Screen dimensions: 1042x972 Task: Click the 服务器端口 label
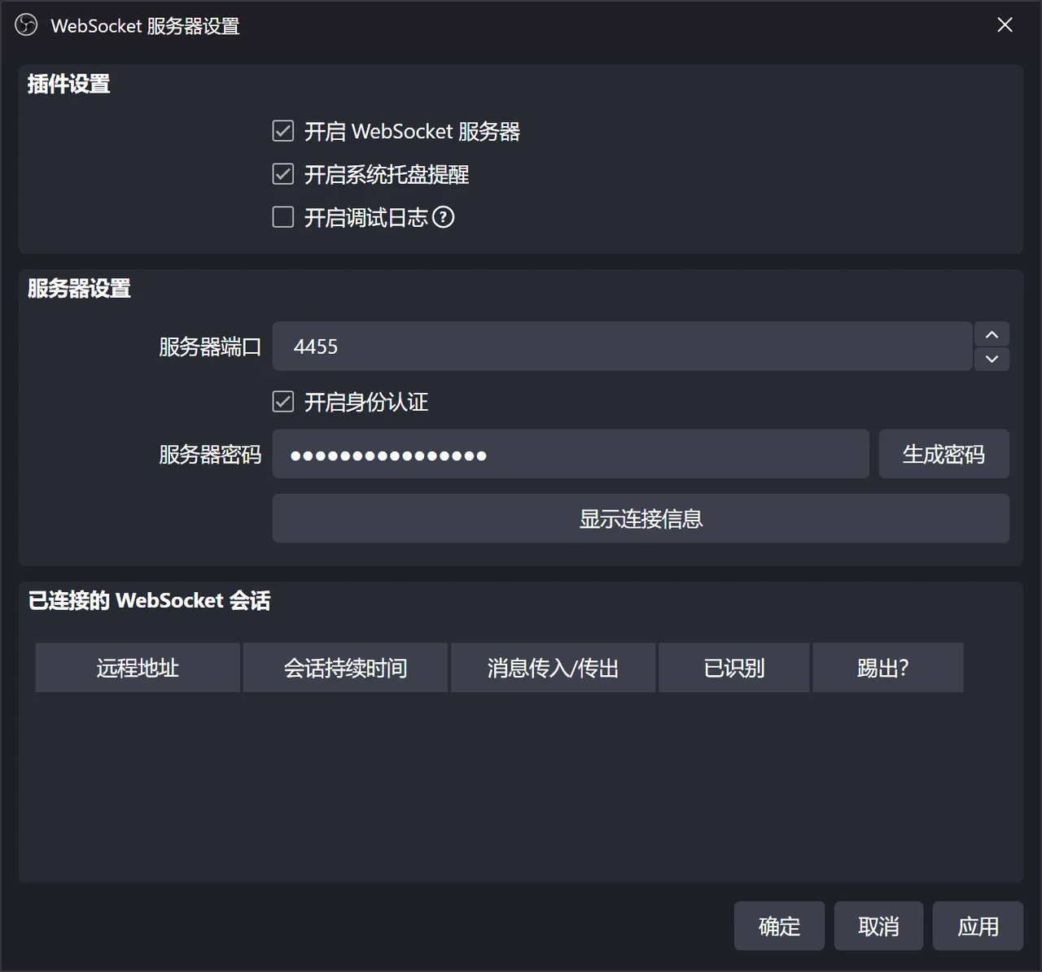pos(210,347)
